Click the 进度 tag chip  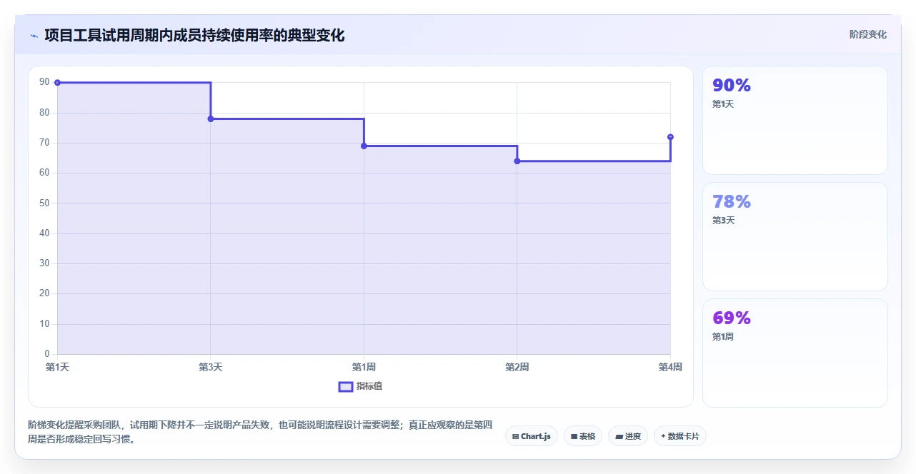[628, 436]
